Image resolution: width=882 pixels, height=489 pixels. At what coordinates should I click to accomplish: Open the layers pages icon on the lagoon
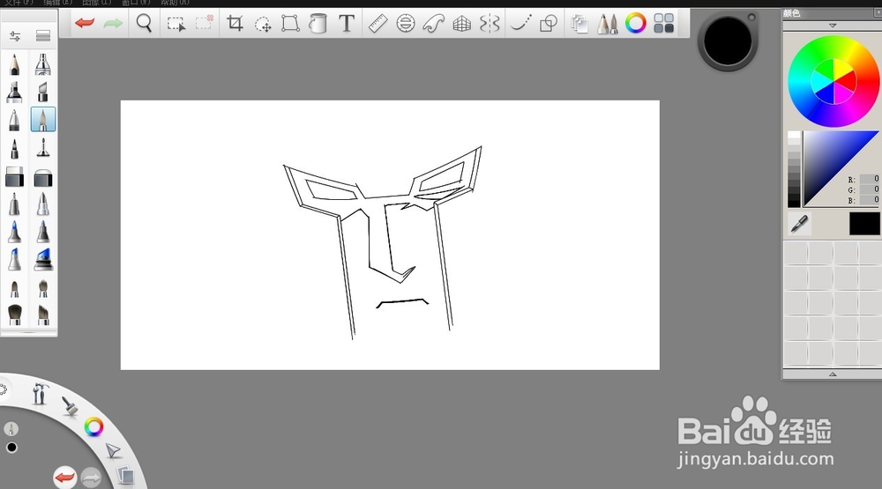125,476
